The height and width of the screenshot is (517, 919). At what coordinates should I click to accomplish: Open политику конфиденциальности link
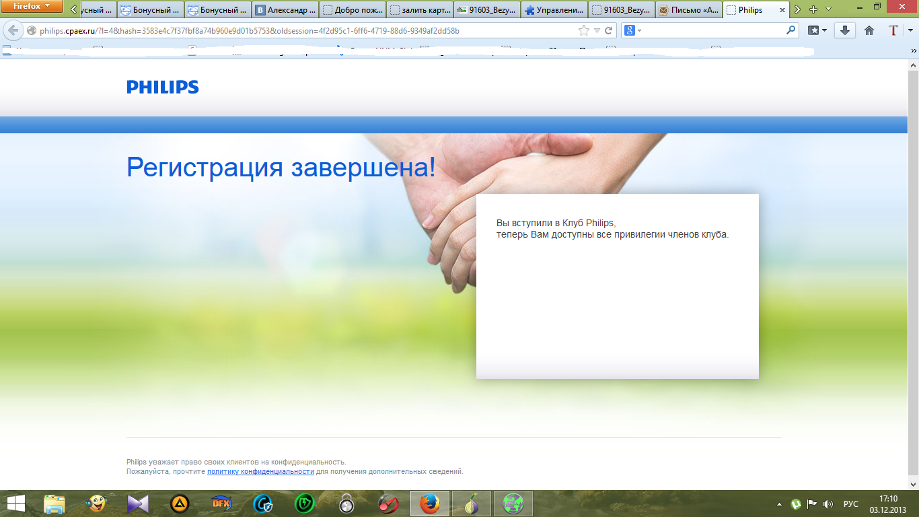(260, 472)
